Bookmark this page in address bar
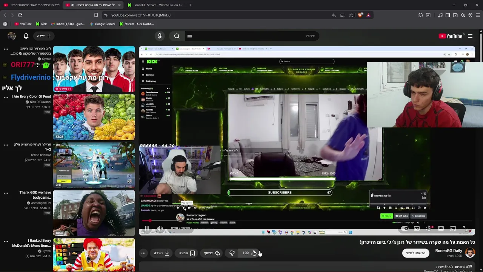This screenshot has width=483, height=272. click(96, 15)
